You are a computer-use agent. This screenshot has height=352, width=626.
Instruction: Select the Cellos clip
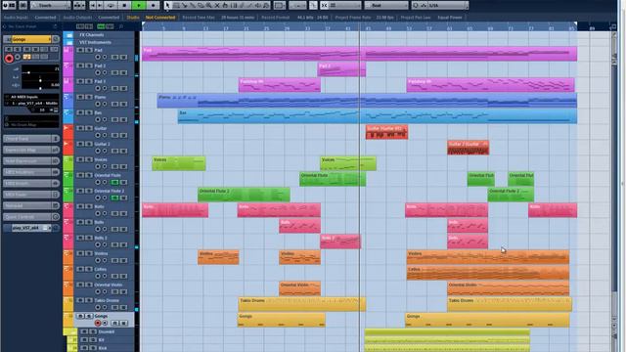(488, 273)
